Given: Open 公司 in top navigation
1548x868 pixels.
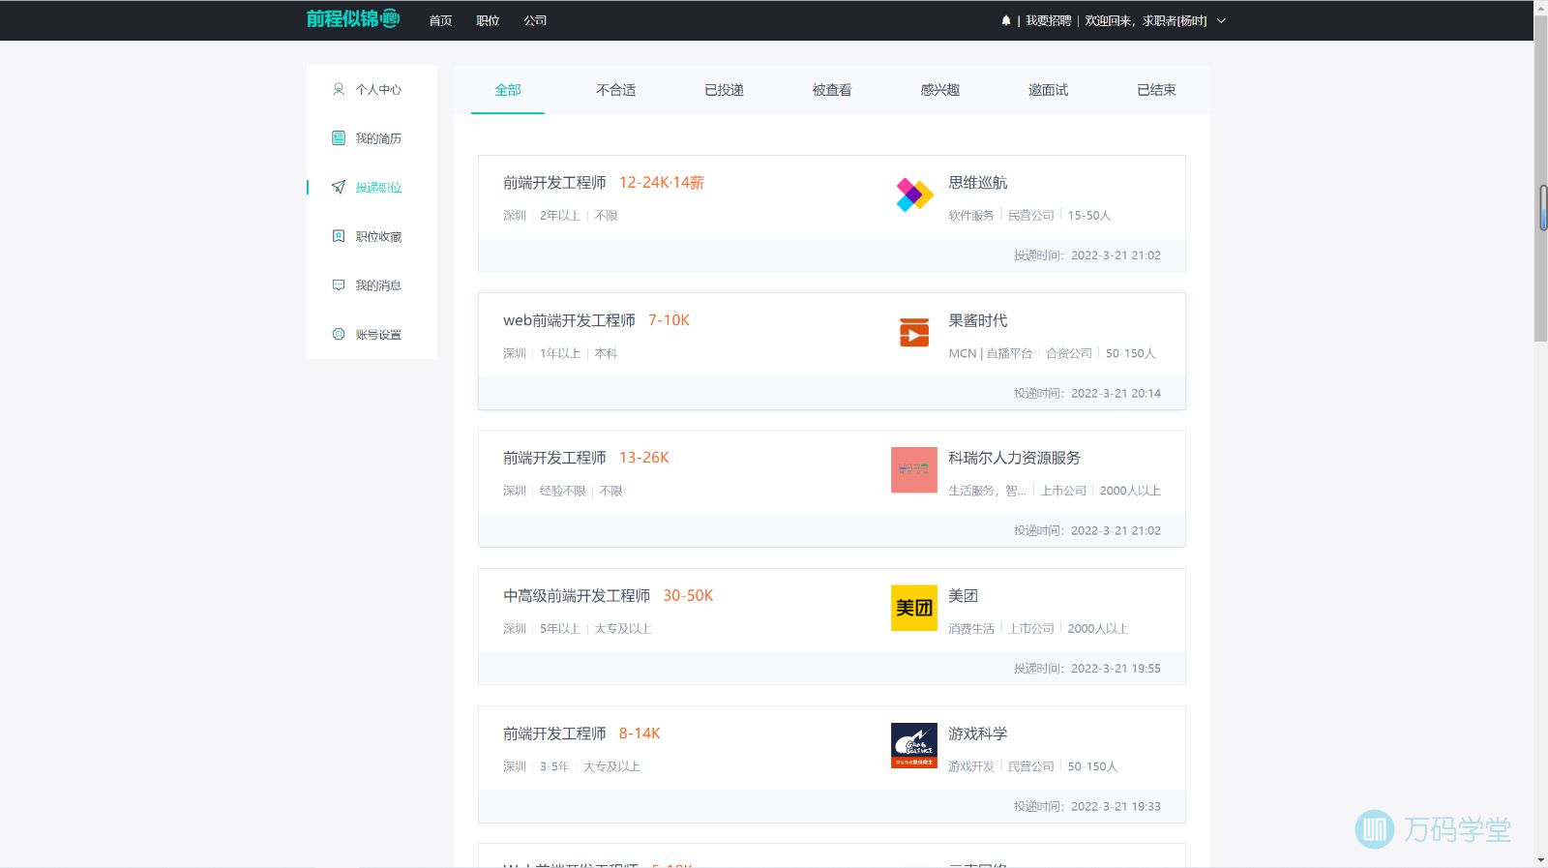Looking at the screenshot, I should point(535,20).
